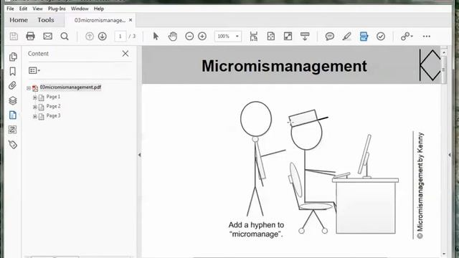
Task: Zoom in with plus icon
Action: point(202,37)
